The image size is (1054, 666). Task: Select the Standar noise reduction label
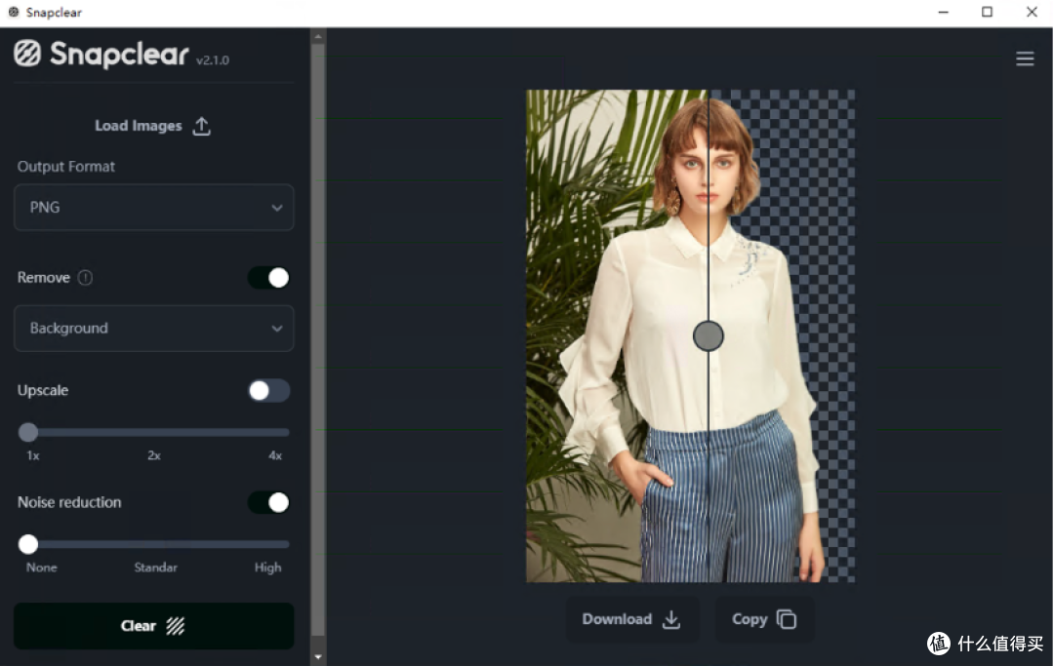pos(155,568)
